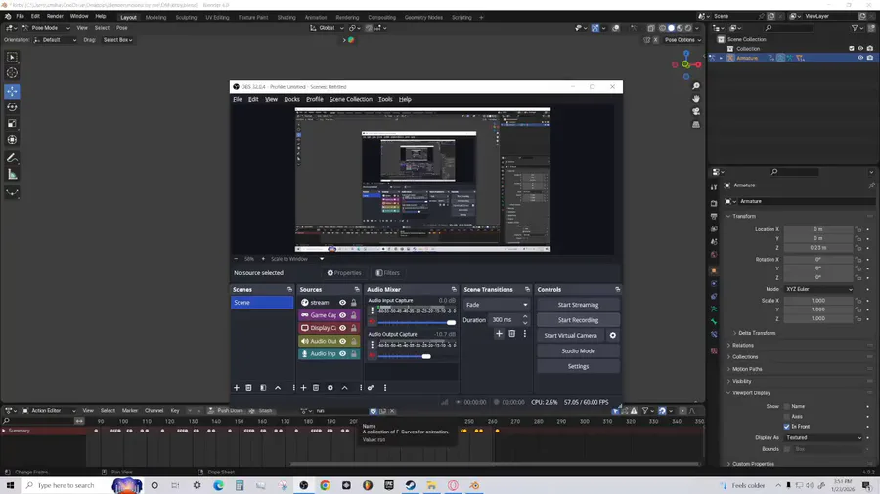The image size is (880, 494).
Task: Open the Tools menu in OBS
Action: pos(385,100)
